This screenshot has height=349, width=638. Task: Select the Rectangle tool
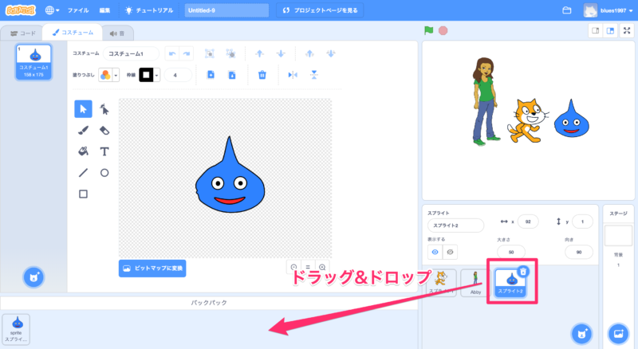[83, 193]
